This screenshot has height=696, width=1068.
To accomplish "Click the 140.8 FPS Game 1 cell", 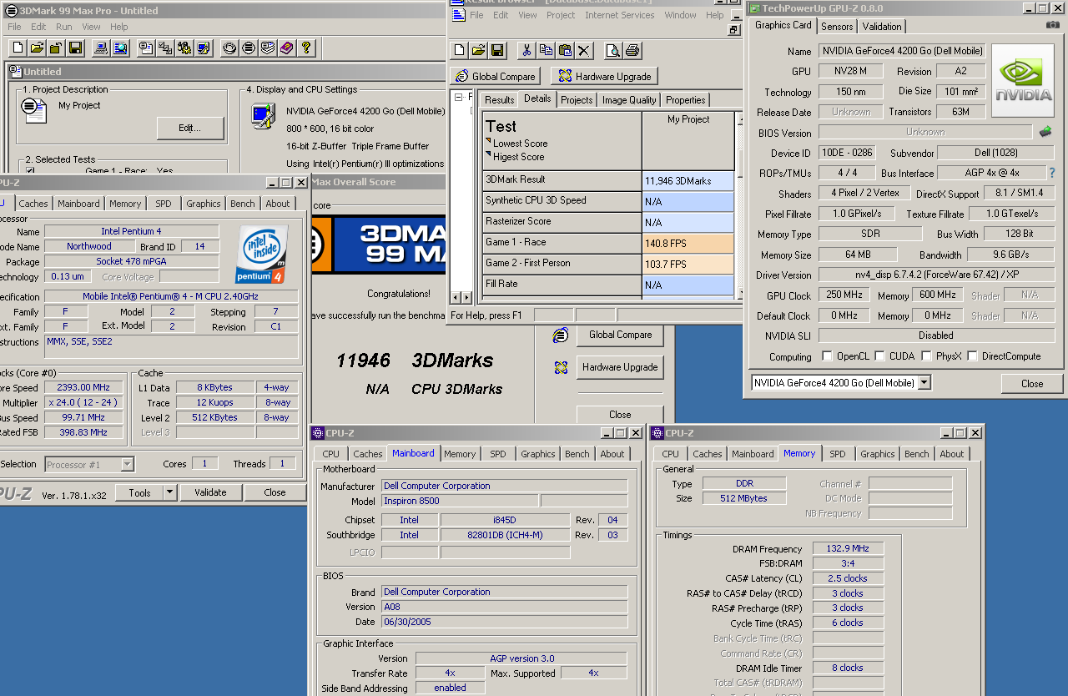I will click(x=688, y=243).
